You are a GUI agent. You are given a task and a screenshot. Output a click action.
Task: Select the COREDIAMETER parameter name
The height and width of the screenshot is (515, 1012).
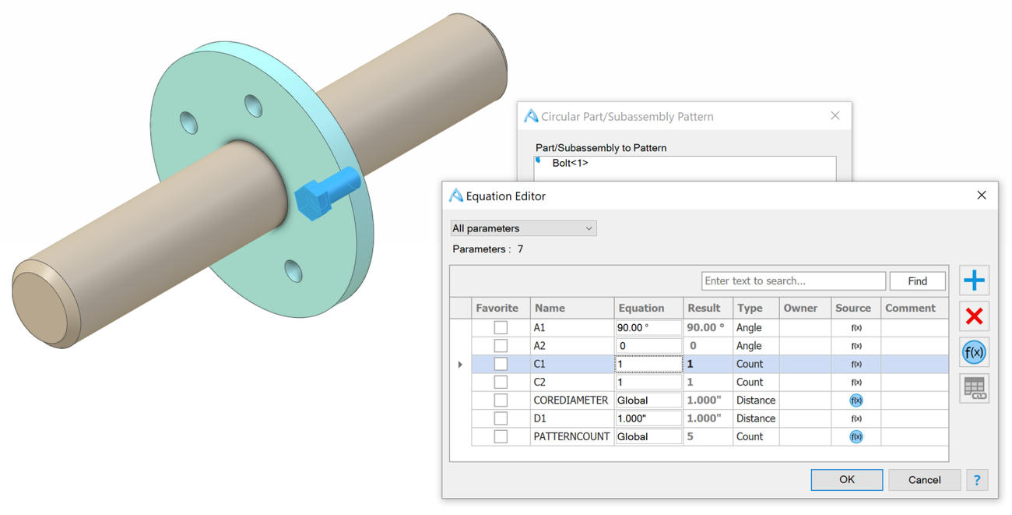pos(571,400)
